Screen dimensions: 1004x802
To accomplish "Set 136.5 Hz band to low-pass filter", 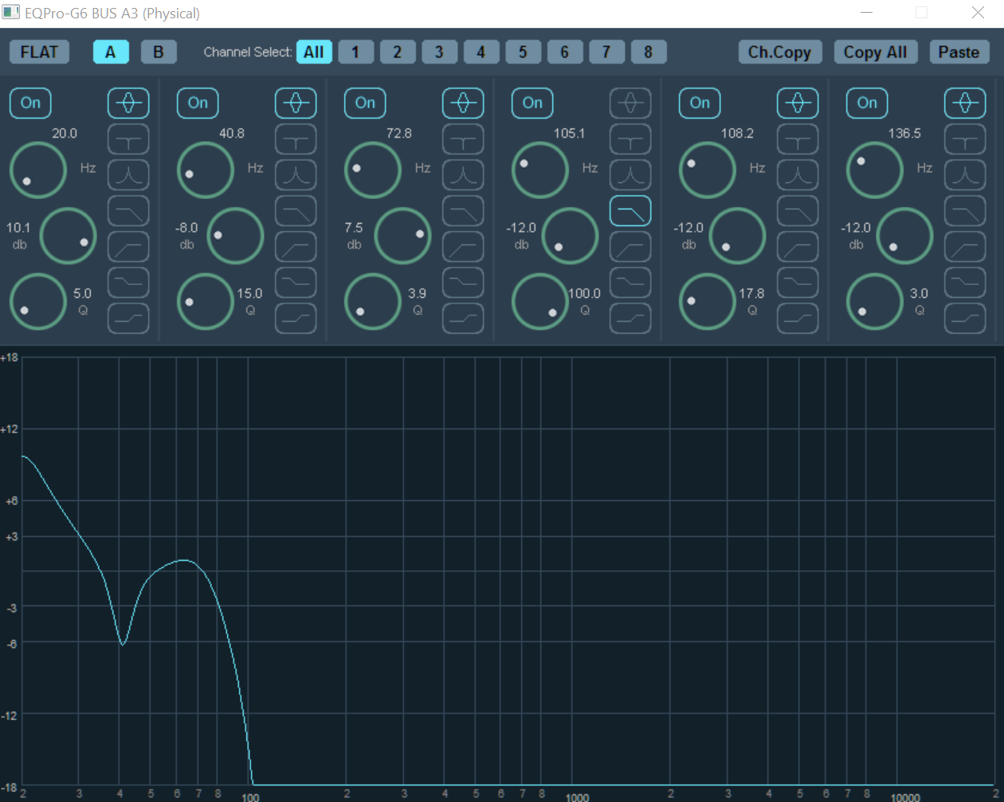I will 965,210.
